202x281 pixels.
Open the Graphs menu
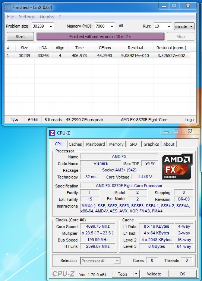[47, 17]
